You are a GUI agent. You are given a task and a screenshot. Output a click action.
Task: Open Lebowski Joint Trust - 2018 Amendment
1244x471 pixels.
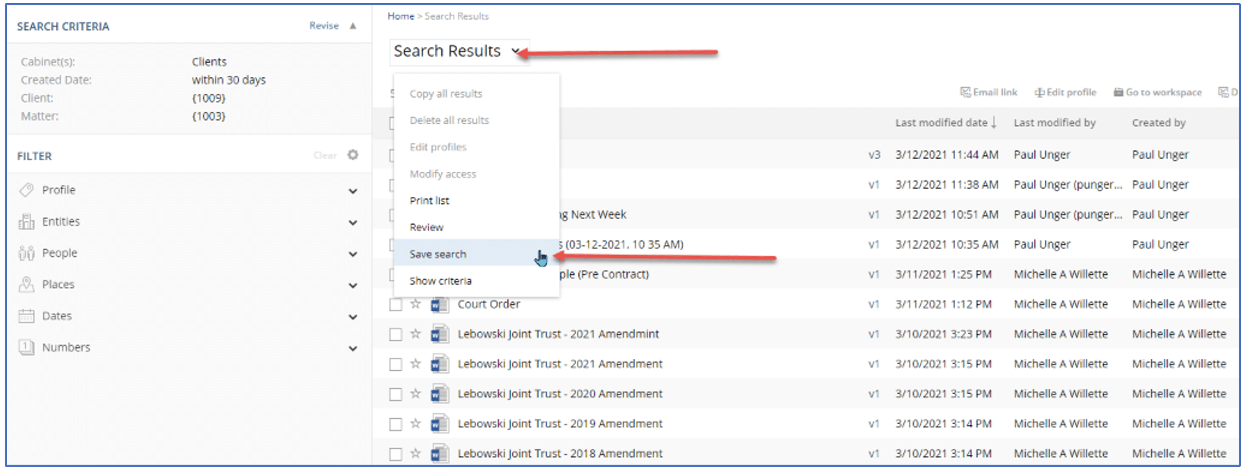click(x=560, y=454)
